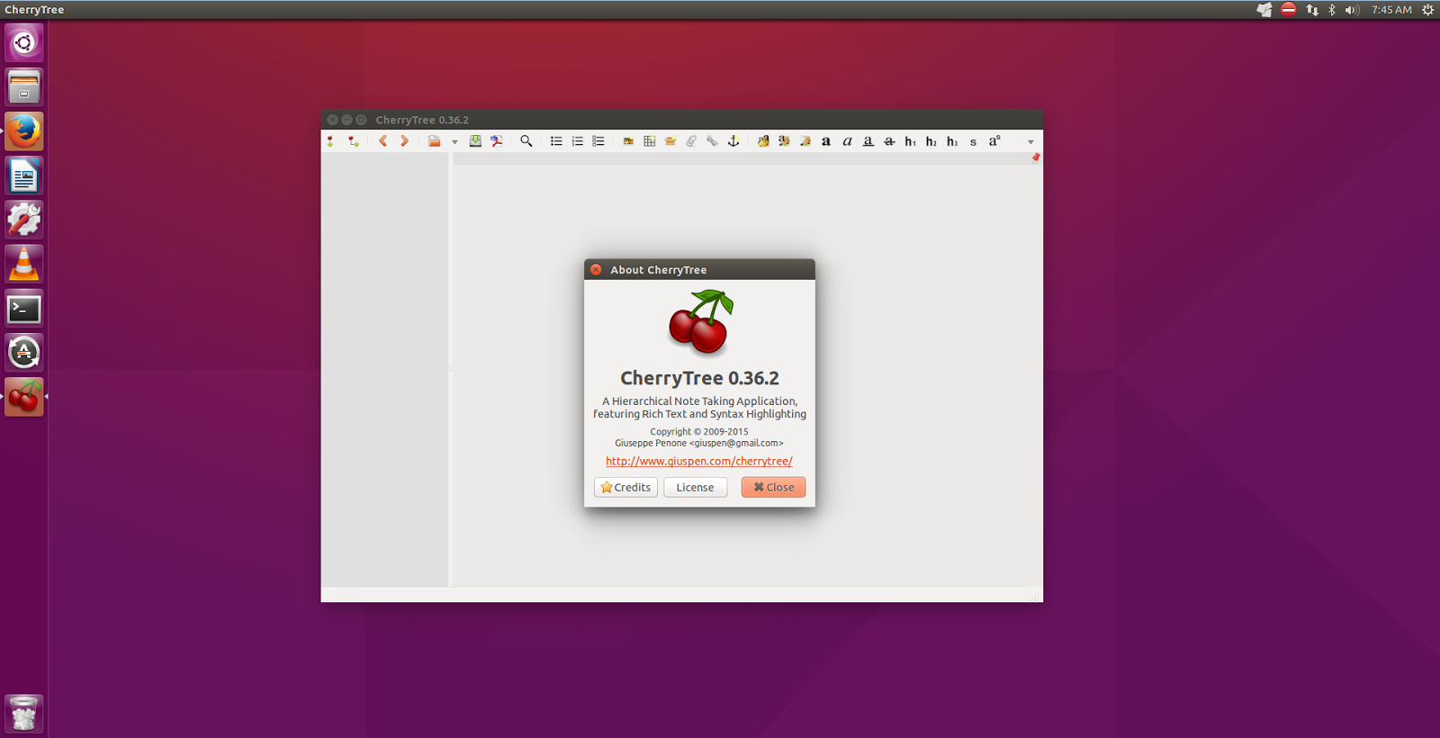Insert a codebox from toolbar

click(670, 141)
